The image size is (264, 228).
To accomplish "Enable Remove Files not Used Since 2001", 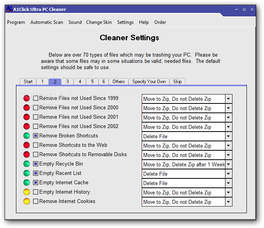I will [x=35, y=117].
